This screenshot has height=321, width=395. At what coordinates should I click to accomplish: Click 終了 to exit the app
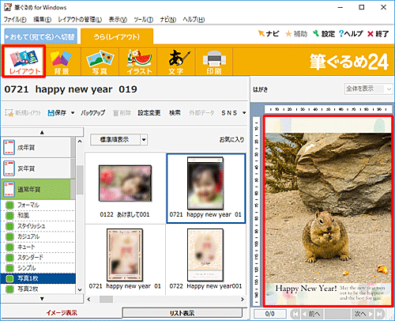coord(378,34)
